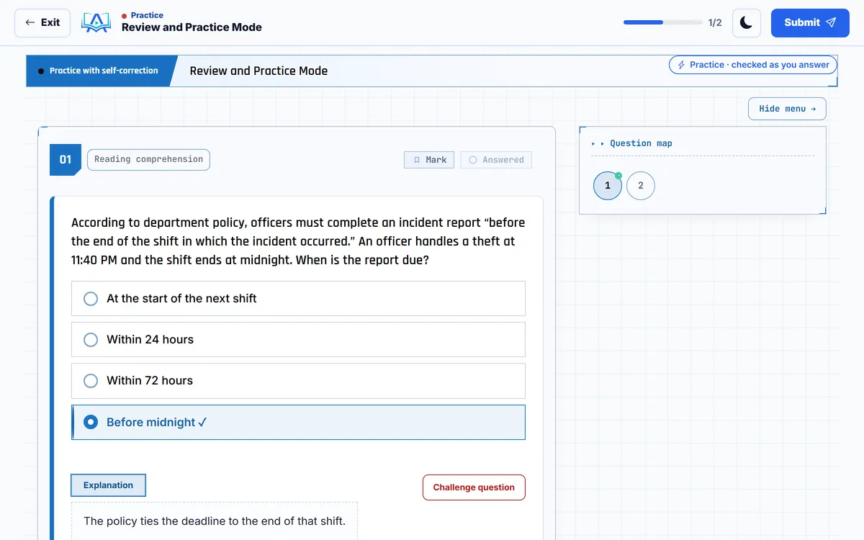Image resolution: width=864 pixels, height=540 pixels.
Task: Click the open-book app logo
Action: [96, 23]
